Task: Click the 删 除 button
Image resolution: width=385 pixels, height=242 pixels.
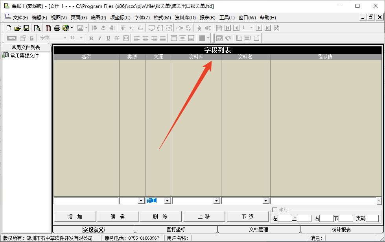Action: tap(160, 216)
